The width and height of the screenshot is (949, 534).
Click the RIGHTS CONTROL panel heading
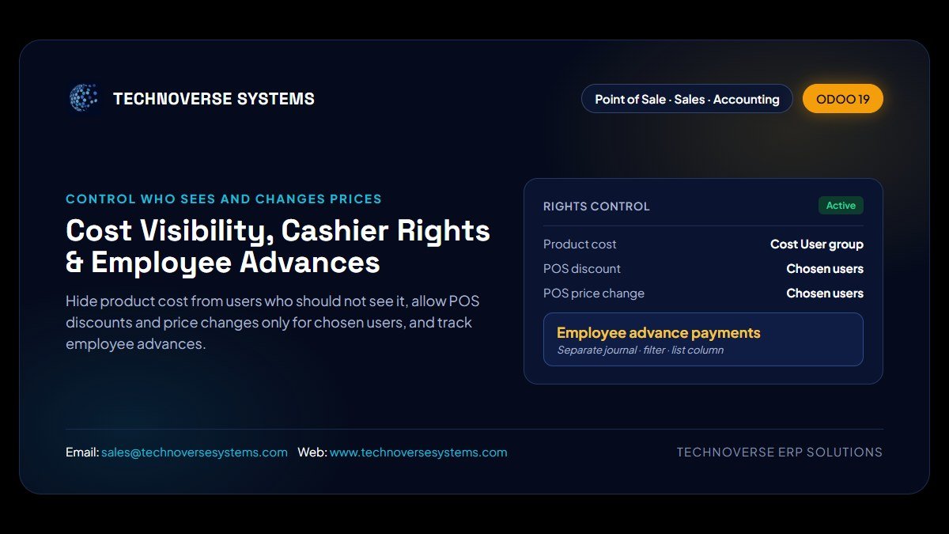[596, 206]
